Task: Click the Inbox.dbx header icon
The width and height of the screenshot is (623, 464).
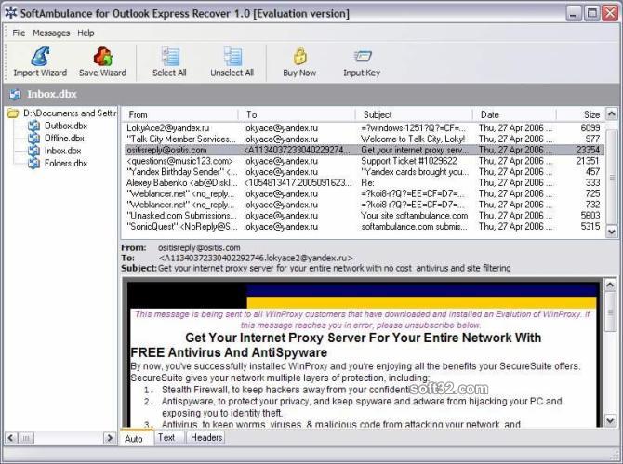Action: click(16, 95)
